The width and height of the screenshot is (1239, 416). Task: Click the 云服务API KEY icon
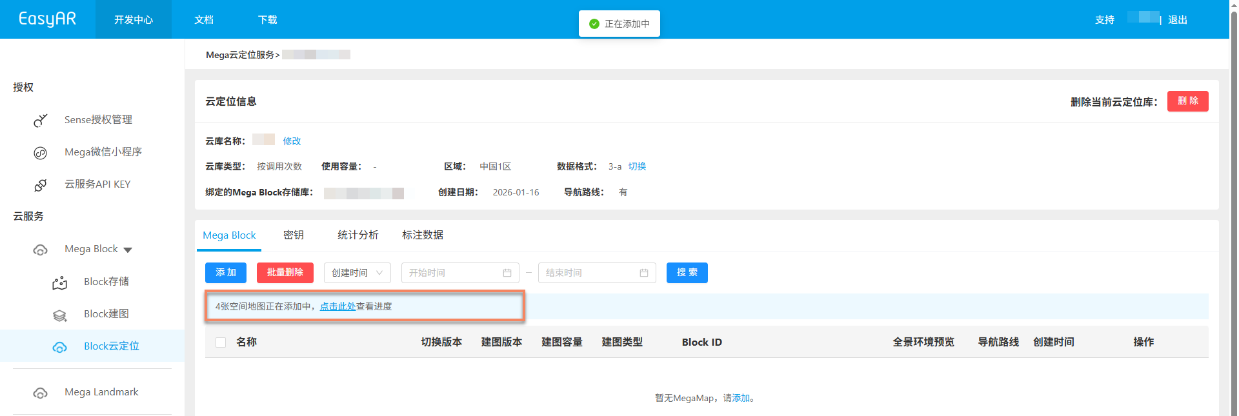41,185
